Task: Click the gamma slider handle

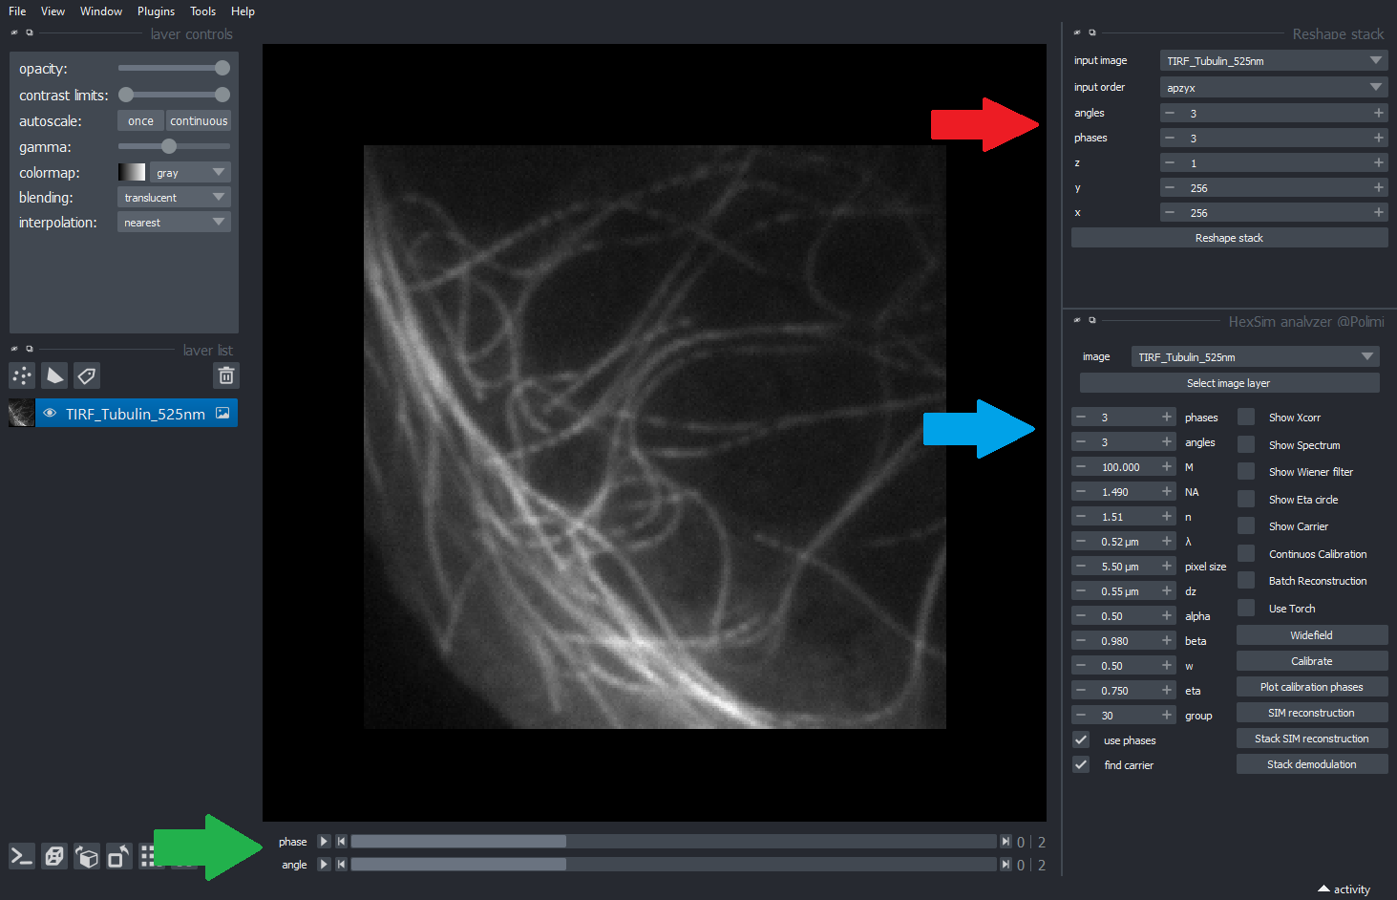Action: 169,147
